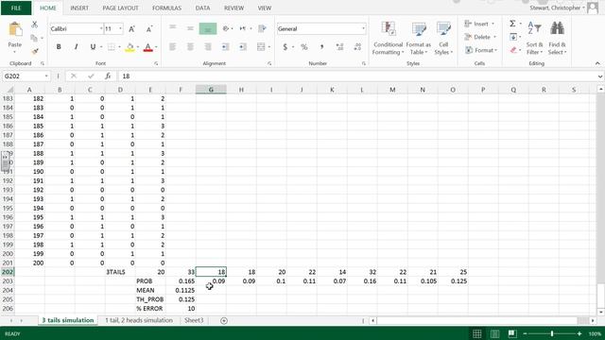
Task: Click Increase Indent icon
Action: pos(243,47)
